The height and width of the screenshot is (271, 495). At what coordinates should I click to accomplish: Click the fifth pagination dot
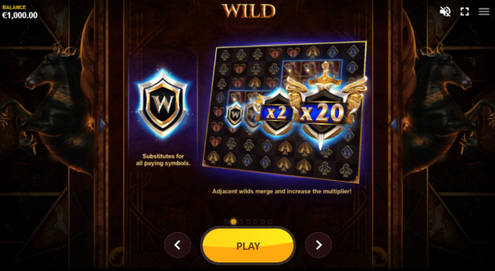click(256, 222)
